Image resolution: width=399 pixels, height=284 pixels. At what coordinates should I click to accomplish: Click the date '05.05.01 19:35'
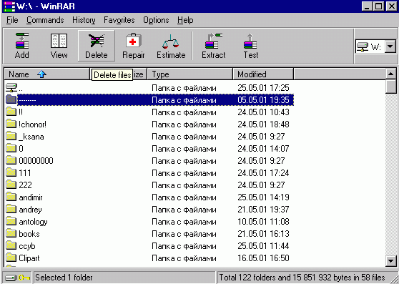(x=263, y=99)
